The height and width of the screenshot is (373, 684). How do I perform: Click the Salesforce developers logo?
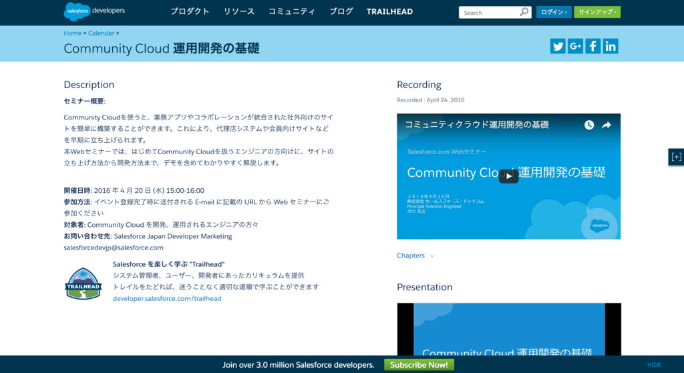pyautogui.click(x=94, y=11)
